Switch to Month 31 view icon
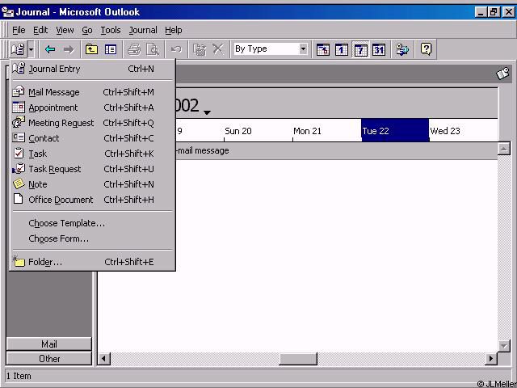This screenshot has height=388, width=517. point(379,50)
